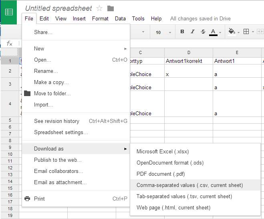Expand the font family dropdown arrow
The height and width of the screenshot is (219, 264).
tap(143, 32)
